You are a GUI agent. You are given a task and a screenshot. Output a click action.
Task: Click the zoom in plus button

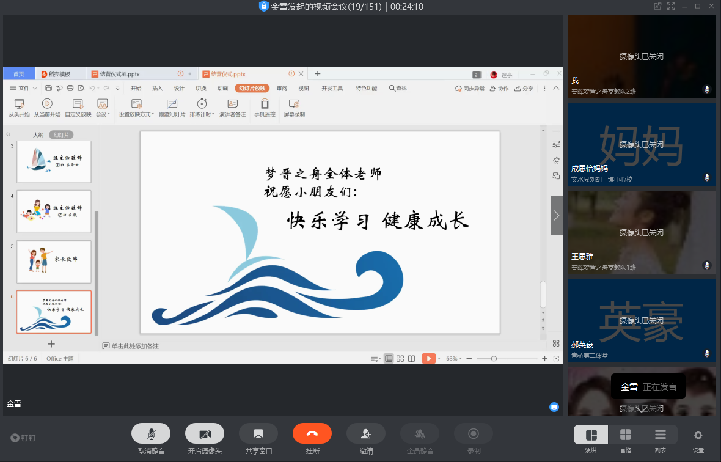[x=544, y=359]
